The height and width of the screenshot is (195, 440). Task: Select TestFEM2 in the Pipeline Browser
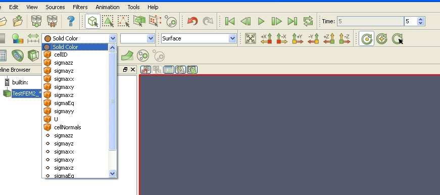point(27,93)
